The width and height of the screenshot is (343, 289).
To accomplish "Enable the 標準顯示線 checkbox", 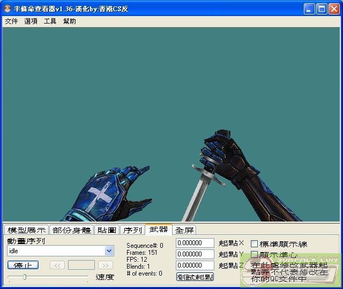I will 255,244.
